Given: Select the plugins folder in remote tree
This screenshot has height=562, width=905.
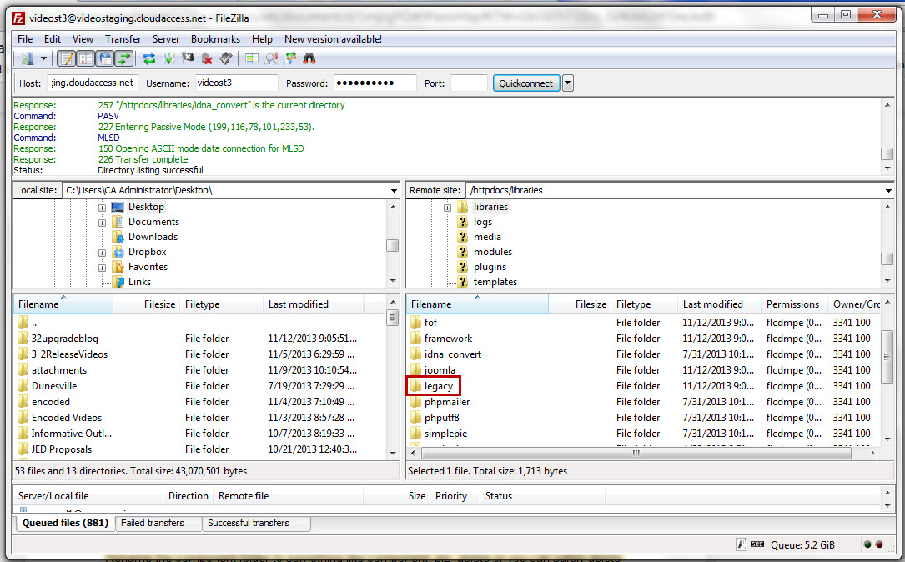Looking at the screenshot, I should pos(490,267).
